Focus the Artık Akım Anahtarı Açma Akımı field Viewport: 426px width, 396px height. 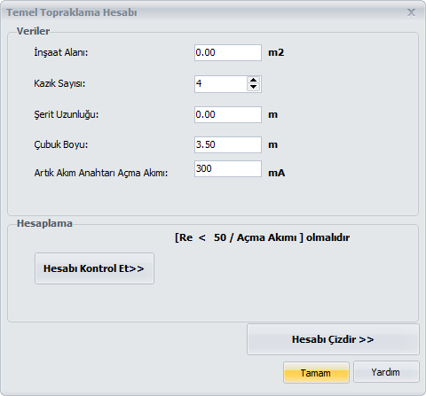tap(228, 168)
